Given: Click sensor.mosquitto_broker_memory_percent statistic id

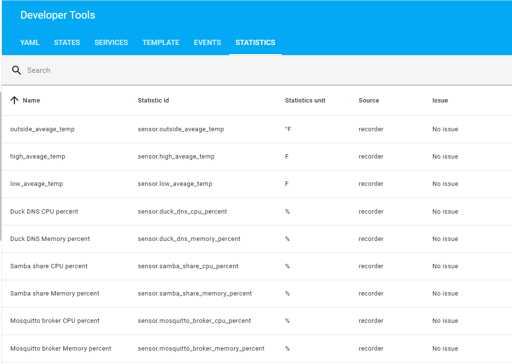Looking at the screenshot, I should coord(201,349).
